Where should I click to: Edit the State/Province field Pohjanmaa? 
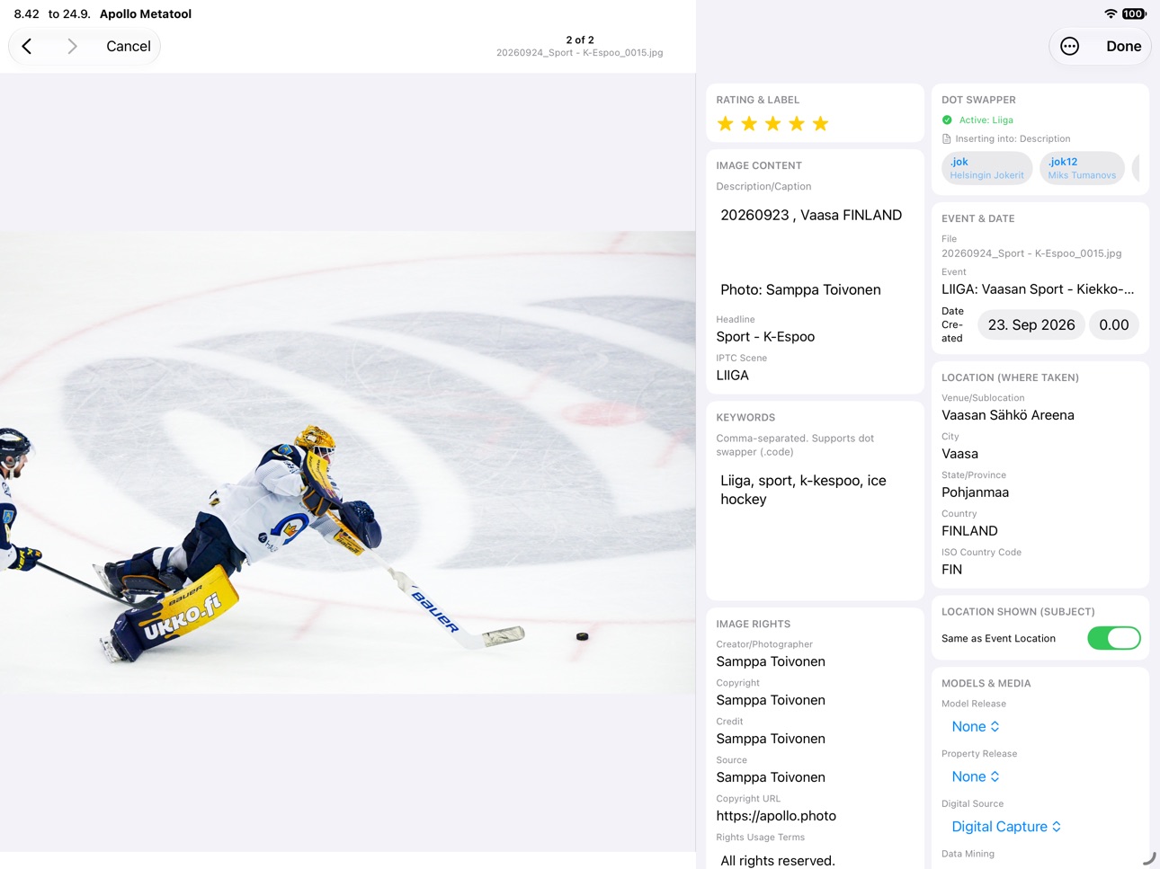[x=1040, y=492]
